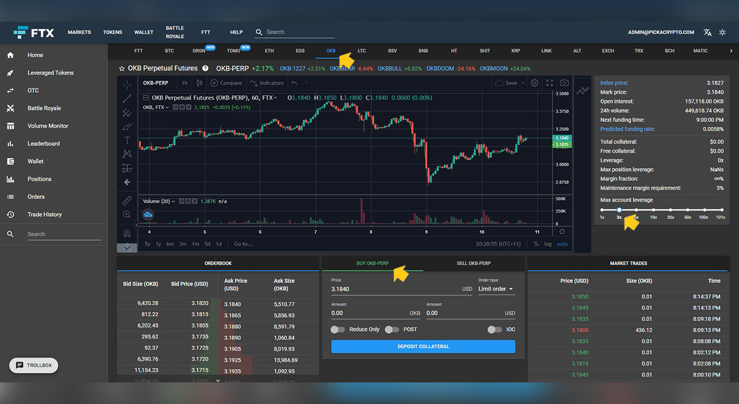Open the chart Indicators menu

point(267,83)
